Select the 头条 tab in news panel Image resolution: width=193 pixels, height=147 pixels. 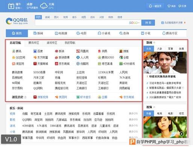tap(149, 49)
